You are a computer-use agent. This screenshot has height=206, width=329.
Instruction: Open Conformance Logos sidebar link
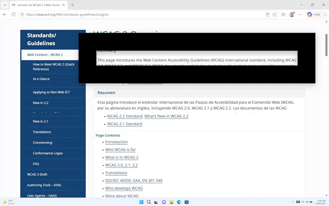point(48,153)
